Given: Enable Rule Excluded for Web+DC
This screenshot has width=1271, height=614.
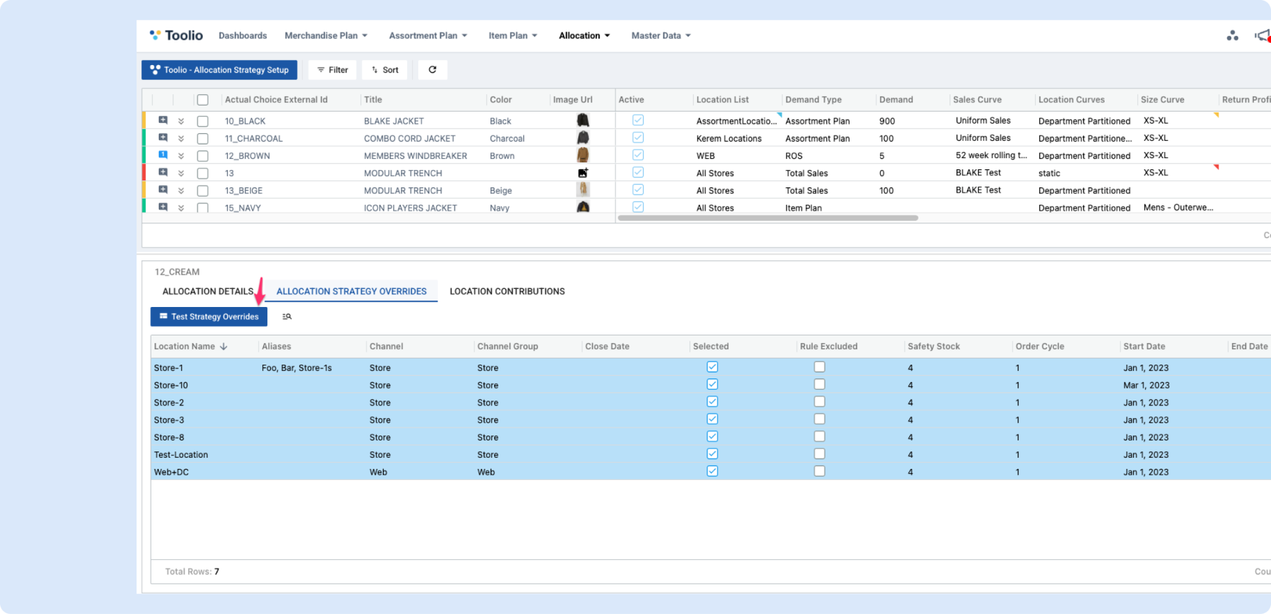Looking at the screenshot, I should coord(819,471).
